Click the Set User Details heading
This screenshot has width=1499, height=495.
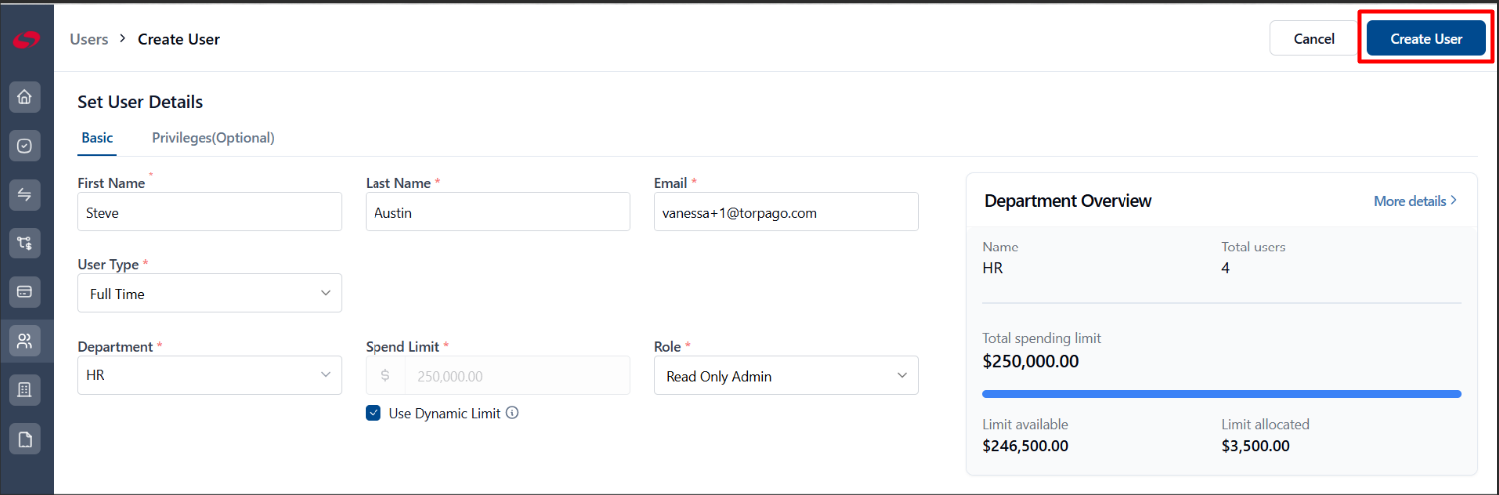tap(140, 102)
